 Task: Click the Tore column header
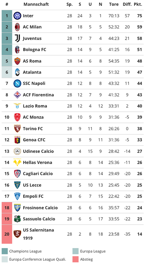pyautogui.click(x=114, y=4)
